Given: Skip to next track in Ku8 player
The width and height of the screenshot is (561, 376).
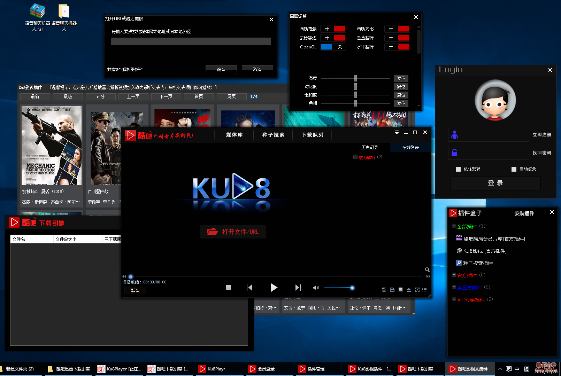Looking at the screenshot, I should tap(298, 288).
